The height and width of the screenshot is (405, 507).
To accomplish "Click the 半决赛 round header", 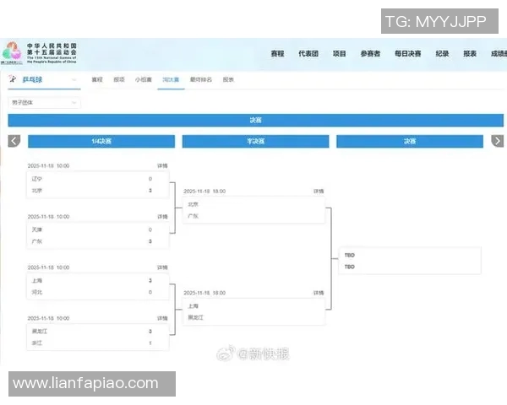I will click(x=255, y=141).
